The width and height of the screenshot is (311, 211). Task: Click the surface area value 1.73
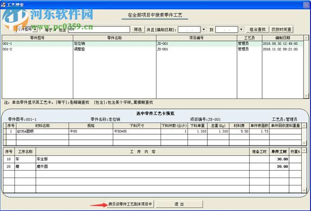pos(259,132)
